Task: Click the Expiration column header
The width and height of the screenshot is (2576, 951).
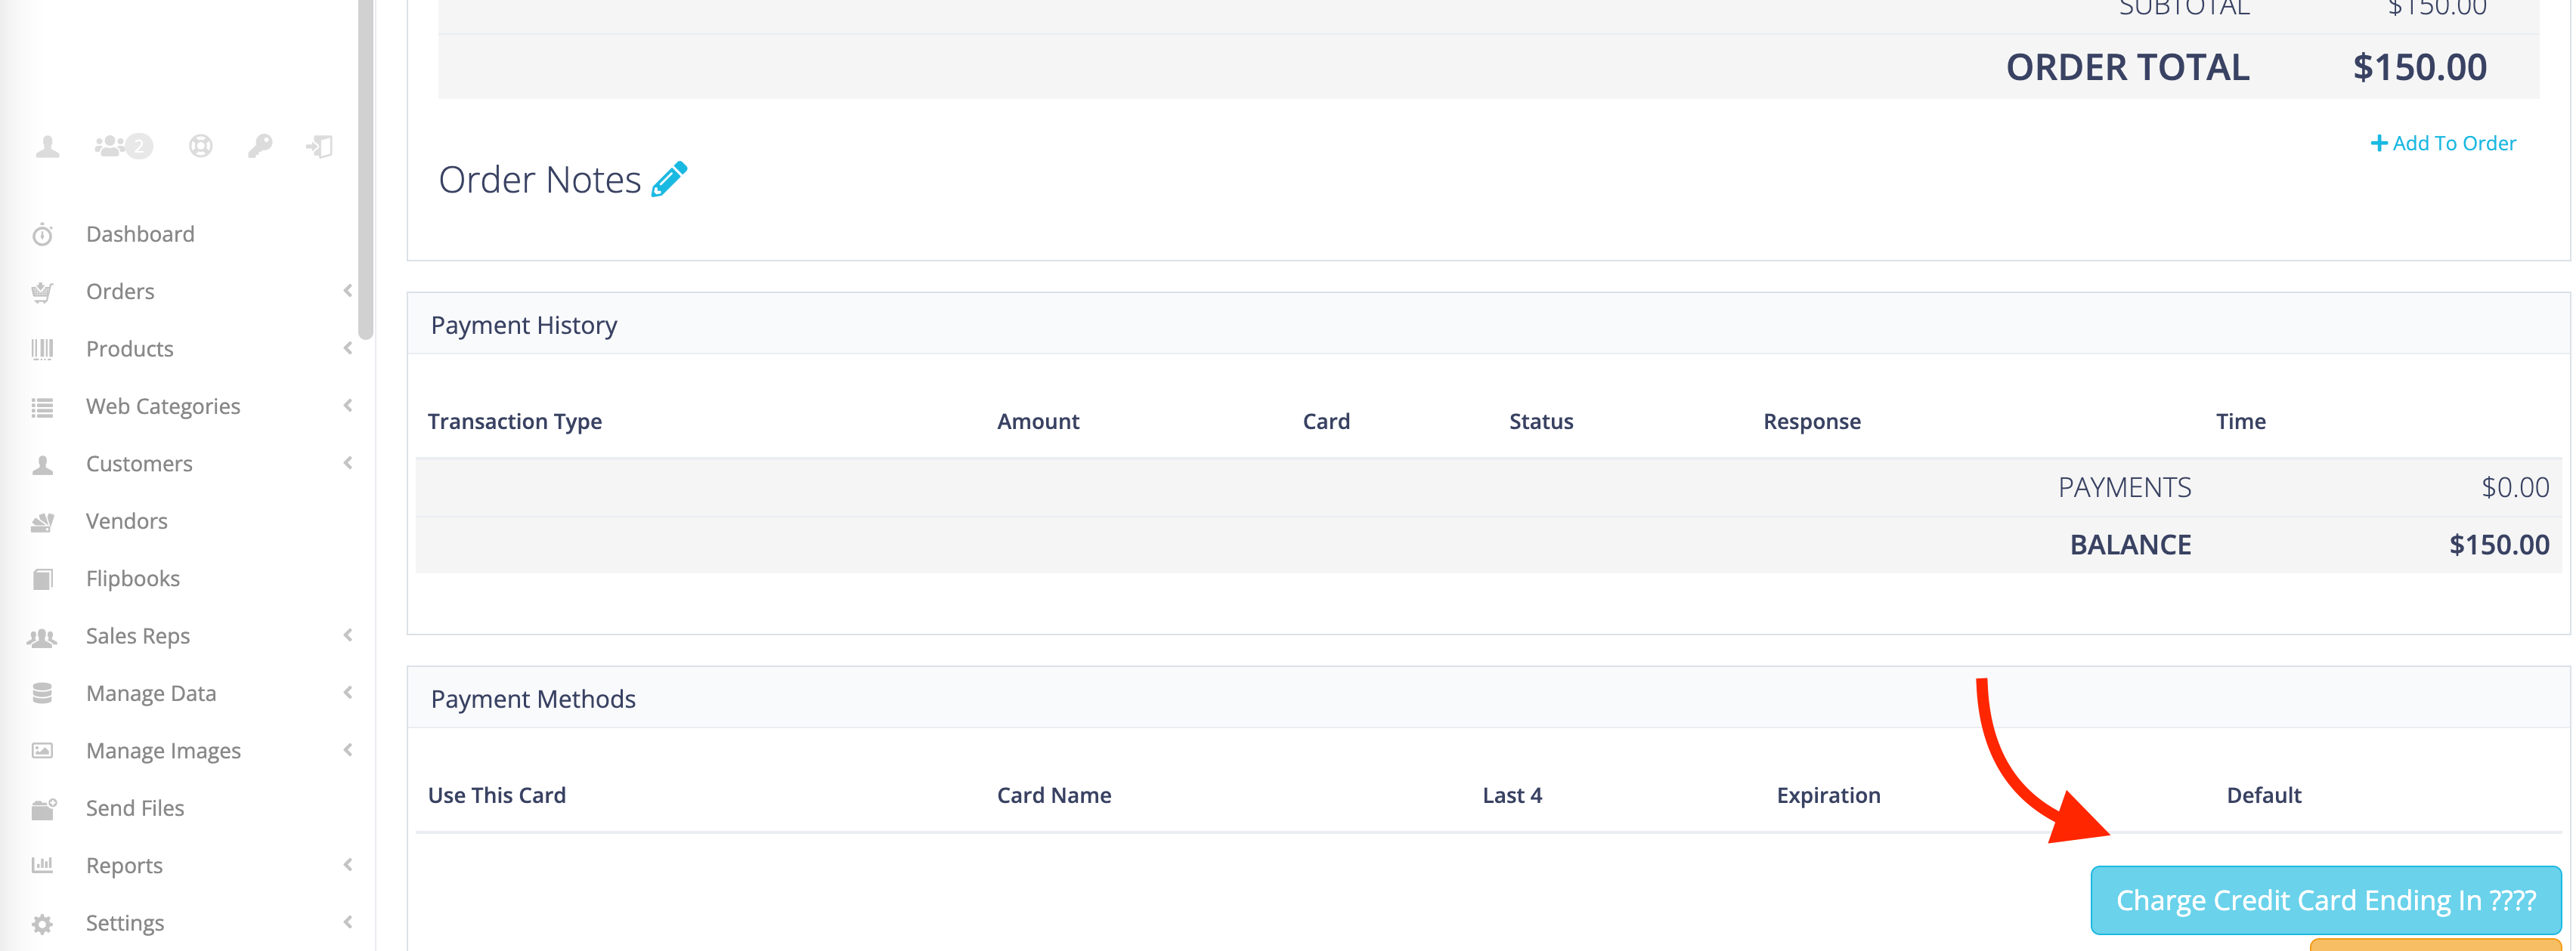Action: (x=1828, y=795)
